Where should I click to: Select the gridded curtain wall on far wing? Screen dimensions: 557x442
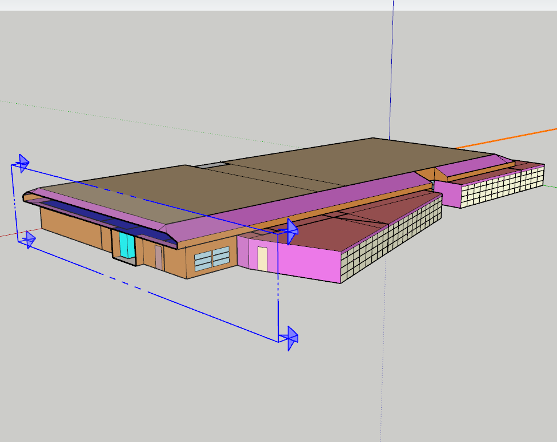pos(502,186)
